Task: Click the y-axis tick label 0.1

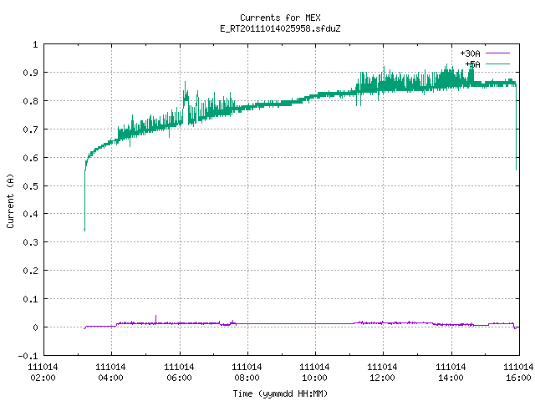Action: coord(30,299)
